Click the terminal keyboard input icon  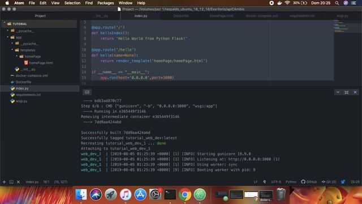click(87, 92)
